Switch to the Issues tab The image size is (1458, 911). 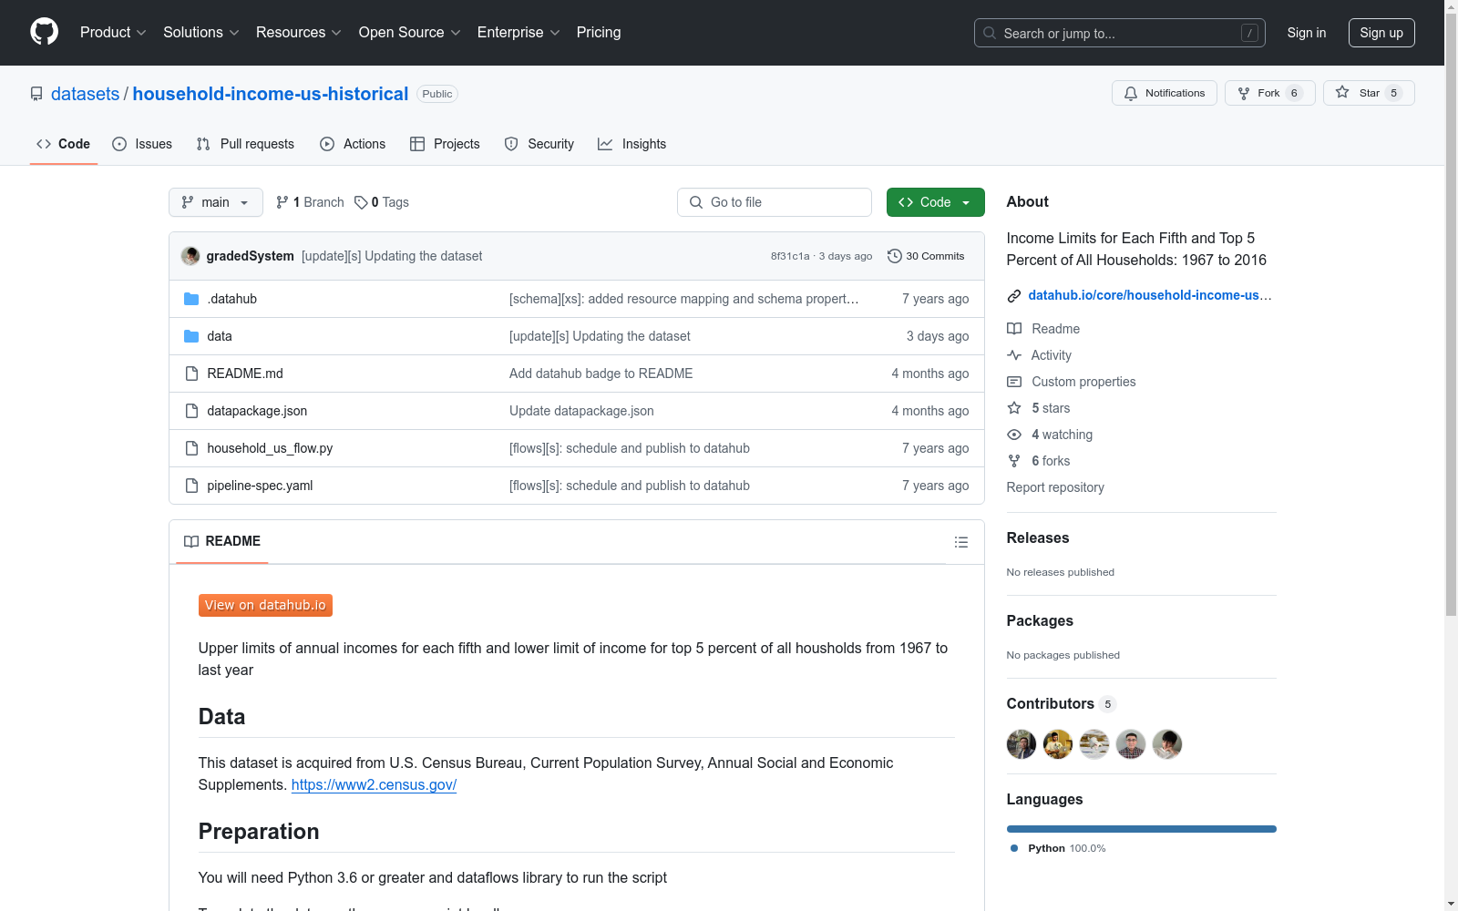pos(142,144)
